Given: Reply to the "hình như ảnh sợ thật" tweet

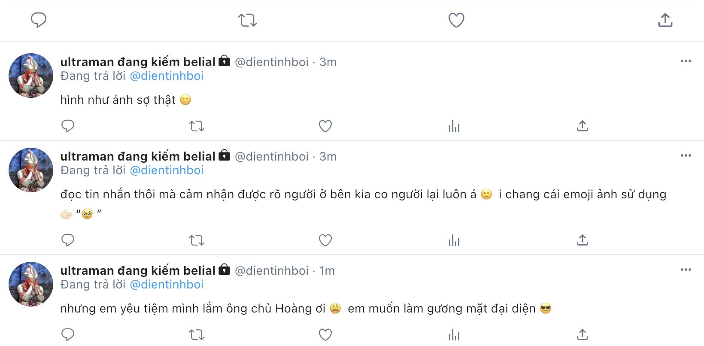Looking at the screenshot, I should point(68,126).
